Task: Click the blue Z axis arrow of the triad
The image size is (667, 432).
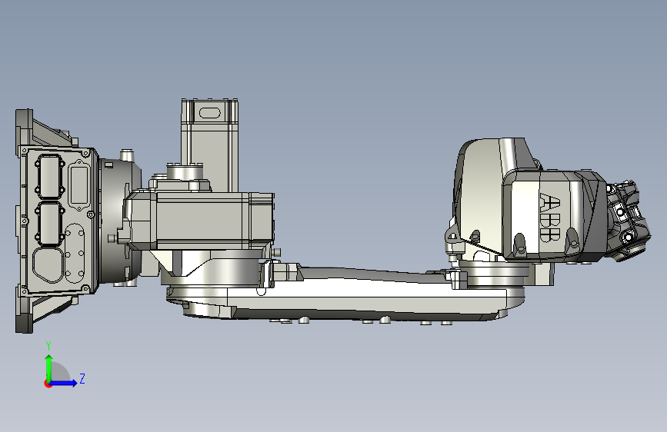Action: (x=64, y=383)
